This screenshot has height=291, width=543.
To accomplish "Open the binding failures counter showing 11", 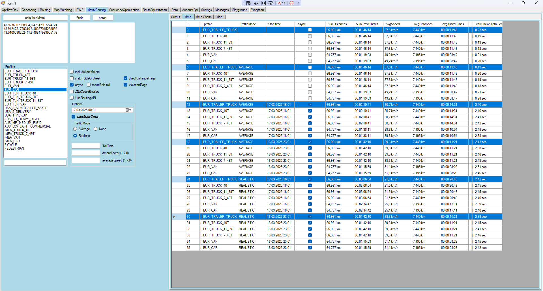I will pyautogui.click(x=282, y=3).
